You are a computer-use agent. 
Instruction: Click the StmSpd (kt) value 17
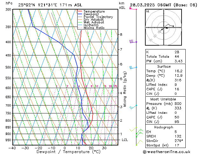177,145
